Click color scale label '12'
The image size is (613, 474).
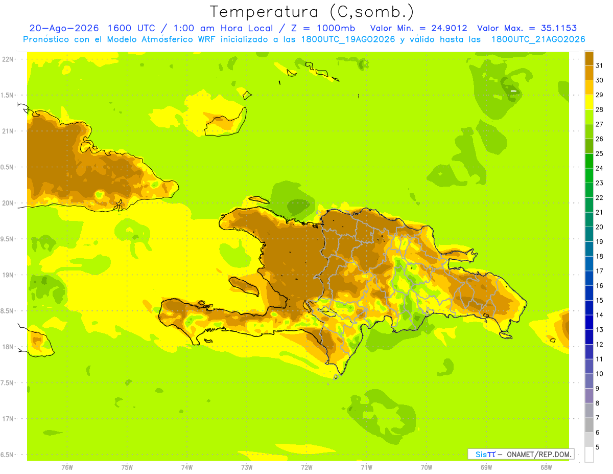click(x=600, y=344)
